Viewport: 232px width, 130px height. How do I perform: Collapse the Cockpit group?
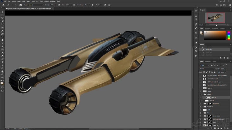click(203, 94)
